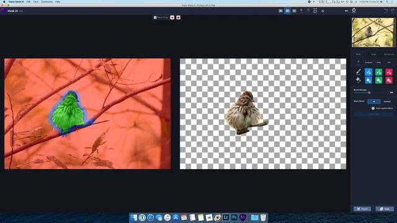This screenshot has width=397, height=223.
Task: Open the Edit menu
Action: (29, 1)
